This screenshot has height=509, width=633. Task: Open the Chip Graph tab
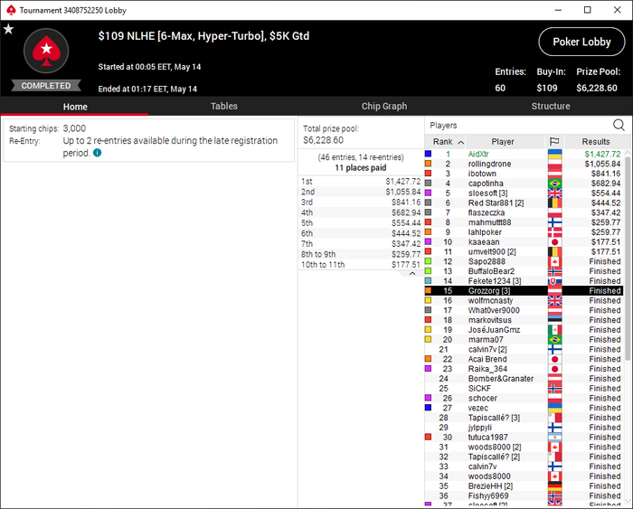384,106
